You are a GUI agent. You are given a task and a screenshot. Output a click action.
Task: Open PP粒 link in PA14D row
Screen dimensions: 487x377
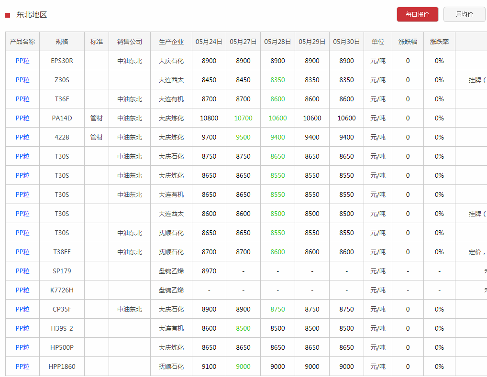tap(22, 118)
